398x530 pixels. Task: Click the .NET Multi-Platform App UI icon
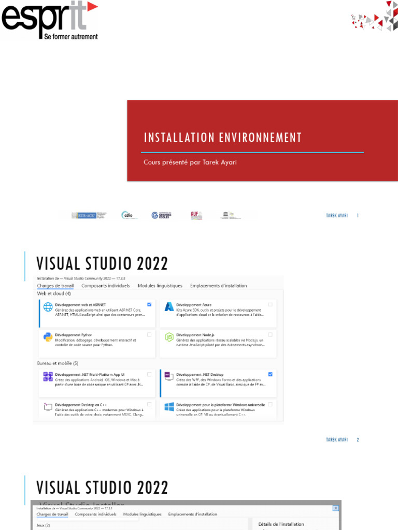(48, 376)
